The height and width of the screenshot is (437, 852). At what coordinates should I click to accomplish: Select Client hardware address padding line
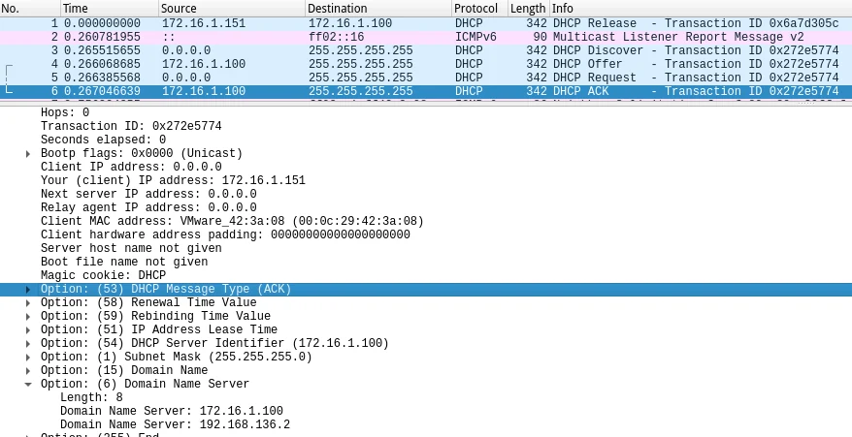225,235
